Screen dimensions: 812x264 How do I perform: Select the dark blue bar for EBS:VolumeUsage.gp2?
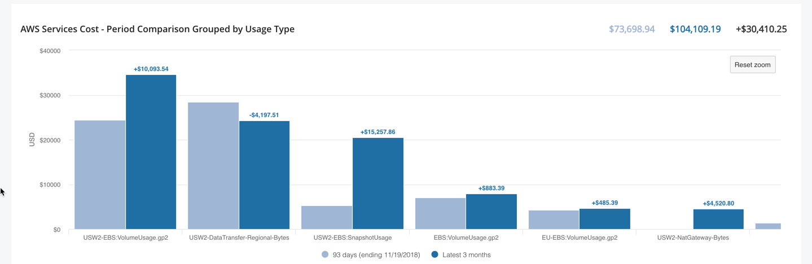tap(491, 212)
